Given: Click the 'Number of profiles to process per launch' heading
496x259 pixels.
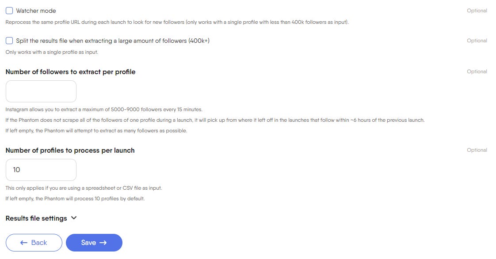Looking at the screenshot, I should 70,150.
